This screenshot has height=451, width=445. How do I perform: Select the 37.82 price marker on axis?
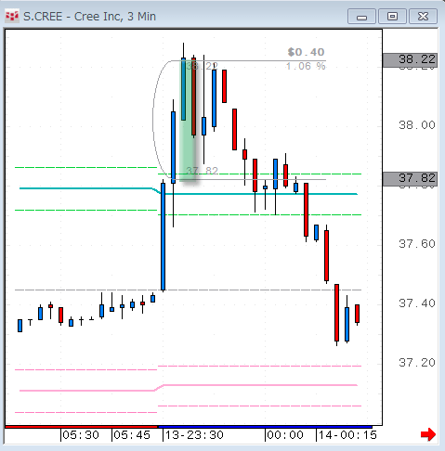pos(410,178)
